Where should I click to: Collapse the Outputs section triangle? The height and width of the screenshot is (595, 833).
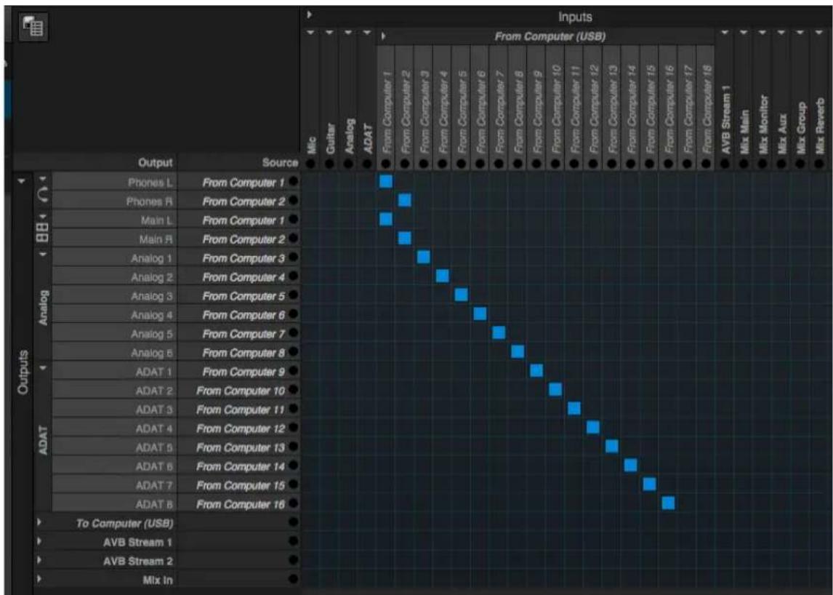(23, 181)
